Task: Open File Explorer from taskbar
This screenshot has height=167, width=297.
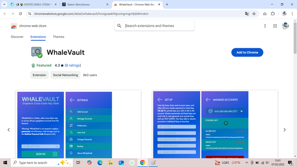Action: [110, 163]
